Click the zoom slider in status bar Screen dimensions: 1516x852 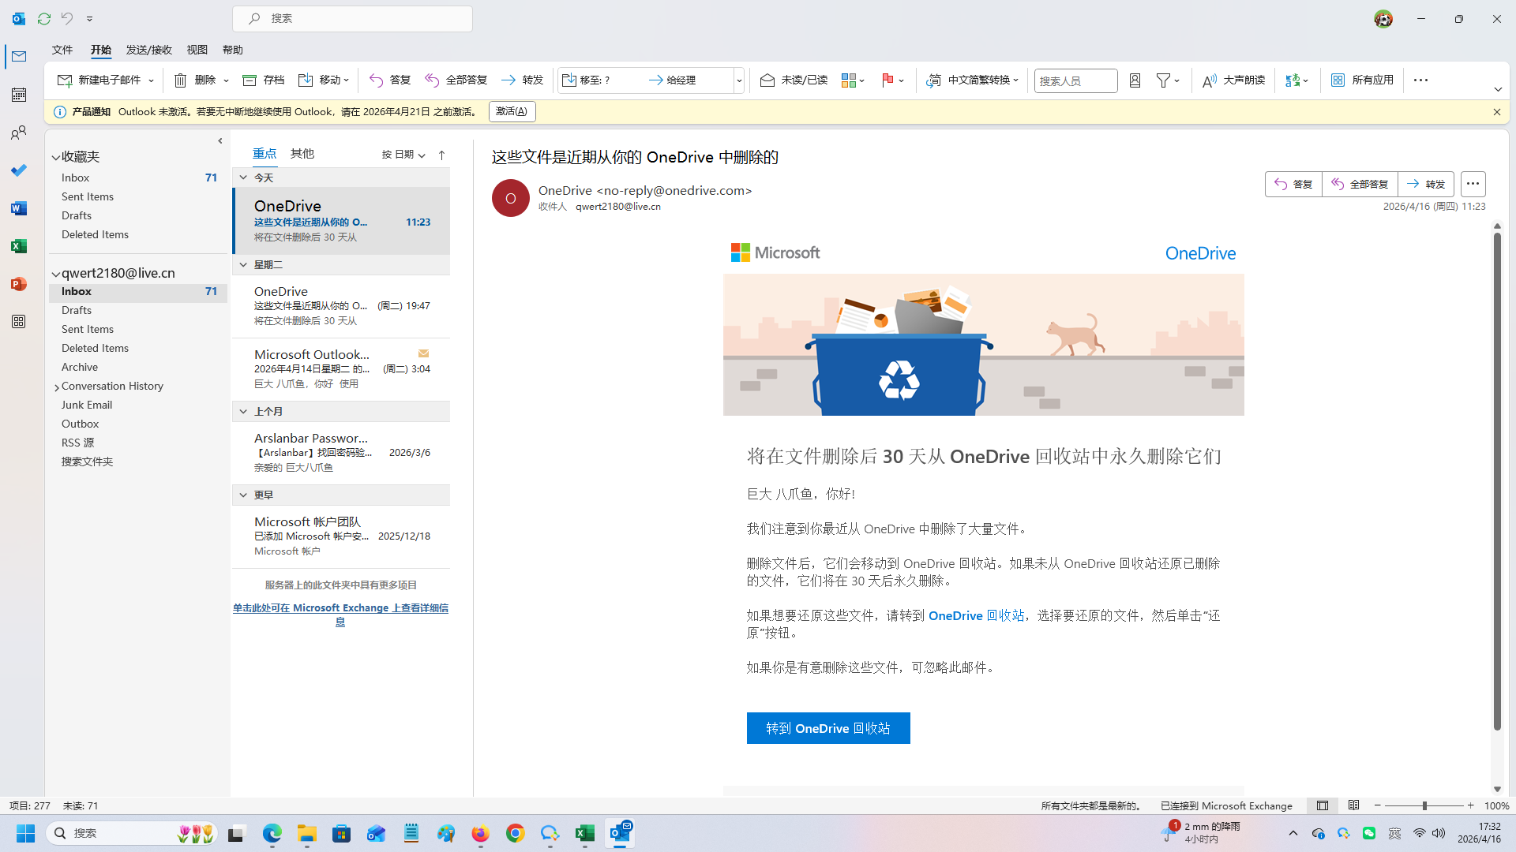pyautogui.click(x=1424, y=805)
